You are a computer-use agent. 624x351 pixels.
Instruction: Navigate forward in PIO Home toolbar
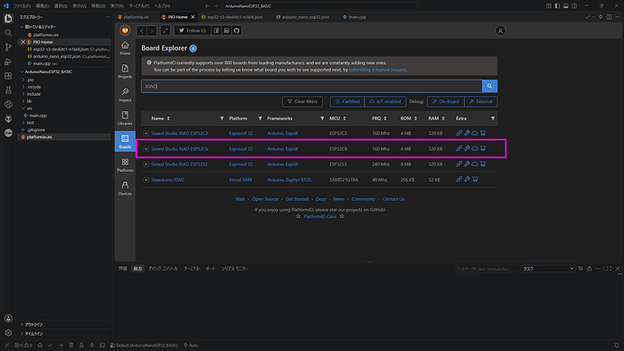(x=152, y=31)
